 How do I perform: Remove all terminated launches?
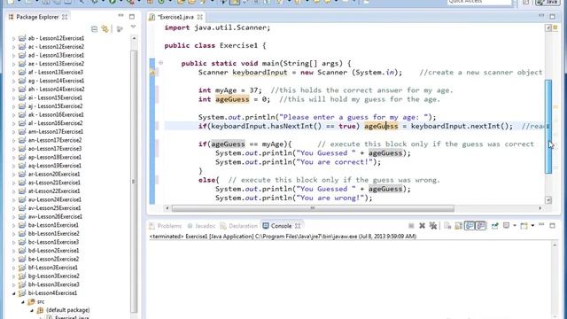click(x=433, y=226)
